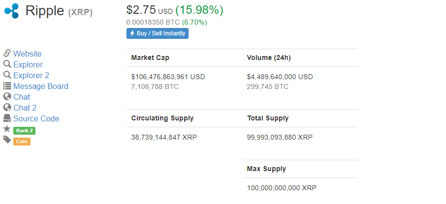Viewport: 446px width, 204px height.
Task: Click the list icon beside Message Board
Action: (x=7, y=86)
